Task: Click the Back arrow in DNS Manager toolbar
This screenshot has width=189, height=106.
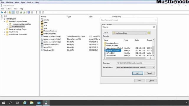Action: coord(2,12)
